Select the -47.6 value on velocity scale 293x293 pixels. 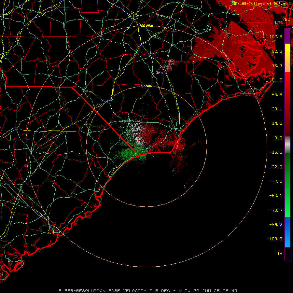coord(276,181)
